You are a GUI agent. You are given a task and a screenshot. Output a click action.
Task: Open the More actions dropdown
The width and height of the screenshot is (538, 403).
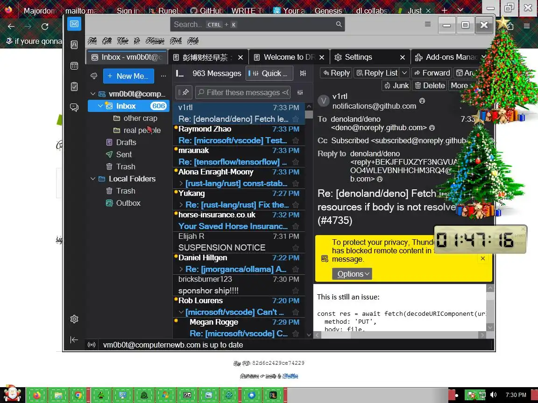[x=461, y=85]
